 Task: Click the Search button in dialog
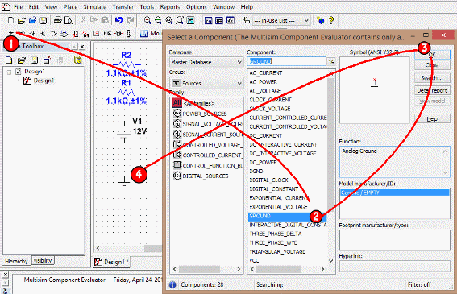pos(432,78)
